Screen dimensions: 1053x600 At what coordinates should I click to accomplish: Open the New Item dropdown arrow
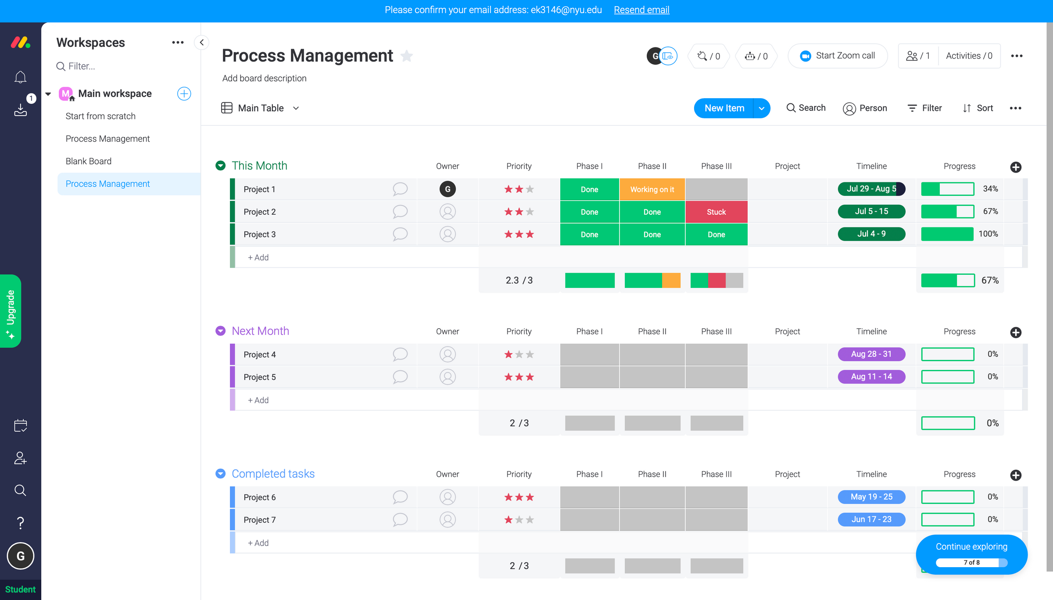[762, 108]
